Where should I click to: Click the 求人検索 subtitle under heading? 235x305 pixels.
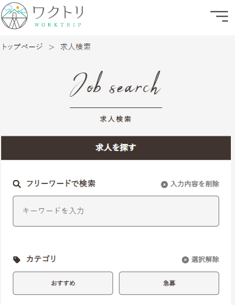pos(115,119)
